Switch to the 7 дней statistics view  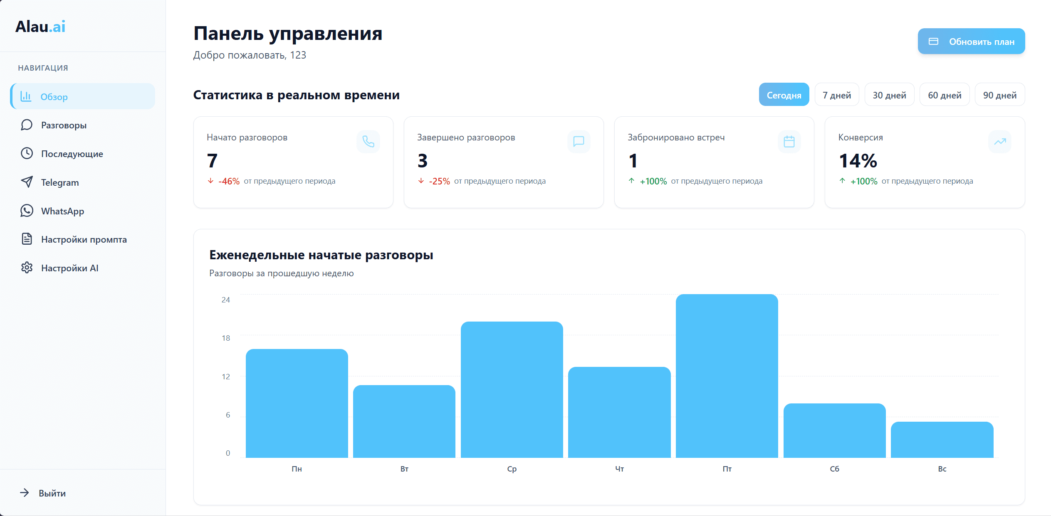837,94
